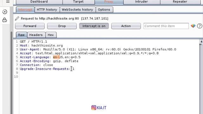The image size is (203, 114).
Task: Click the request editor scroll up arrow
Action: (201, 41)
